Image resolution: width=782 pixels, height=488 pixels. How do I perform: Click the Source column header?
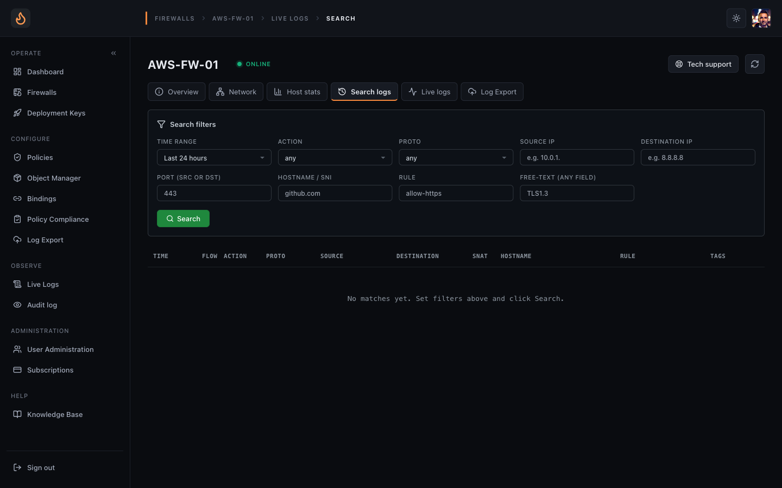point(332,256)
